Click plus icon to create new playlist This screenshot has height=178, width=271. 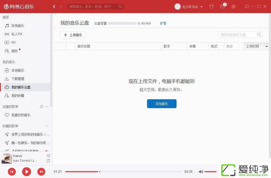42,107
